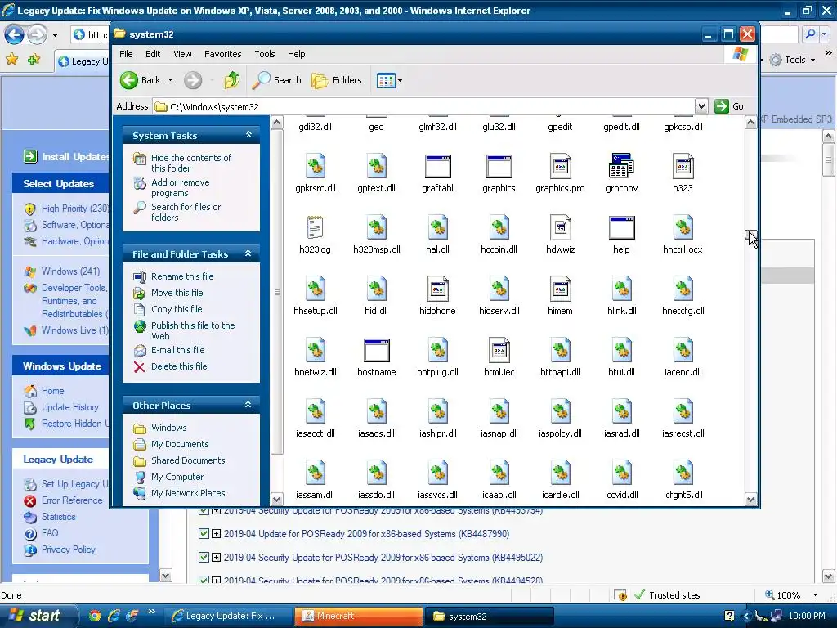Collapse the File and Folder Tasks panel
The image size is (837, 628).
tap(248, 253)
